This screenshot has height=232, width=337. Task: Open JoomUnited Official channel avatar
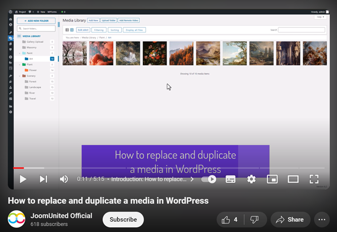point(17,219)
